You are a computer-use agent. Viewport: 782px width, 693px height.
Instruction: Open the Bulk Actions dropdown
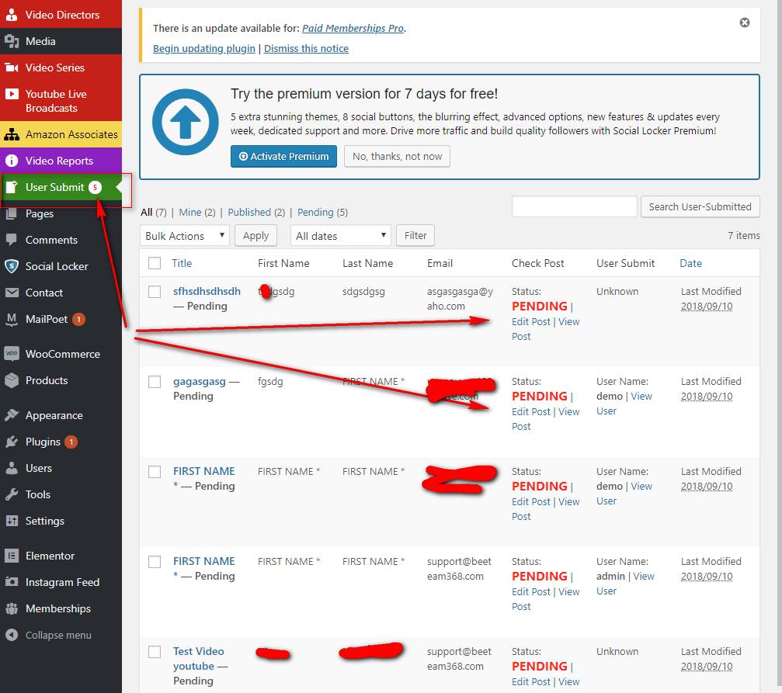(x=185, y=236)
